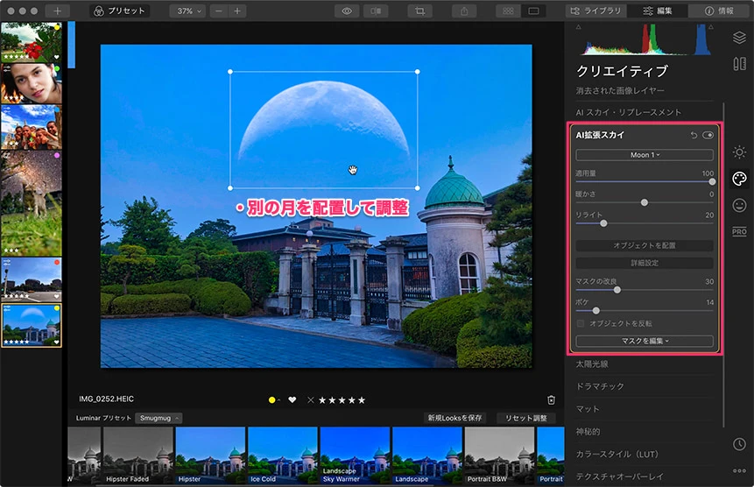
Task: Click the リセット調整 button
Action: click(x=526, y=419)
